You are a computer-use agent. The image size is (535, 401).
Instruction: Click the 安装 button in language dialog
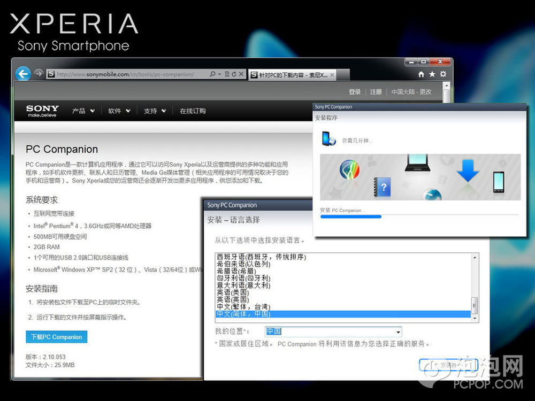coord(448,365)
